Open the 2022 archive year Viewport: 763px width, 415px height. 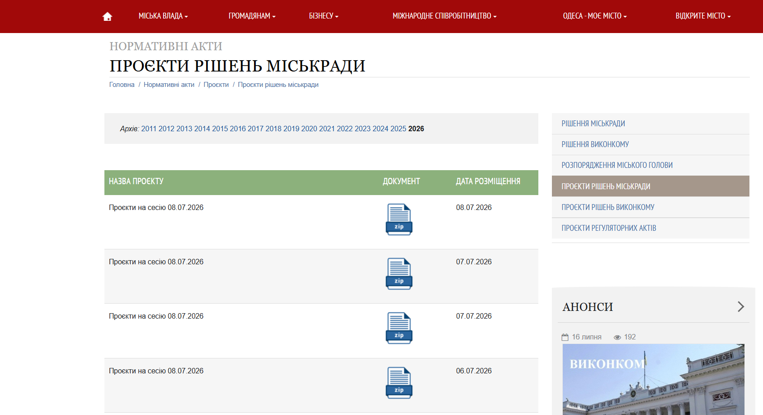tap(345, 129)
